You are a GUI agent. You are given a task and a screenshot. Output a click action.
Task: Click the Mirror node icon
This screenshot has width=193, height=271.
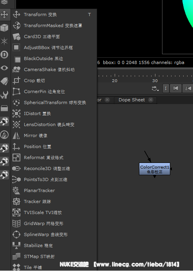pyautogui.click(x=16, y=135)
